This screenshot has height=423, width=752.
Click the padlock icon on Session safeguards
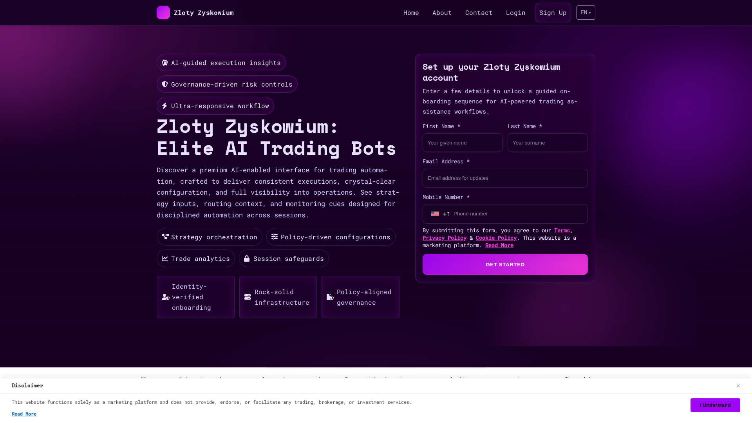pyautogui.click(x=247, y=258)
